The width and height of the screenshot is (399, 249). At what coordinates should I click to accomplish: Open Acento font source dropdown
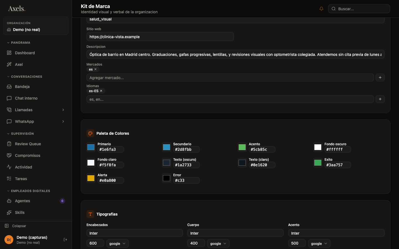(319, 243)
